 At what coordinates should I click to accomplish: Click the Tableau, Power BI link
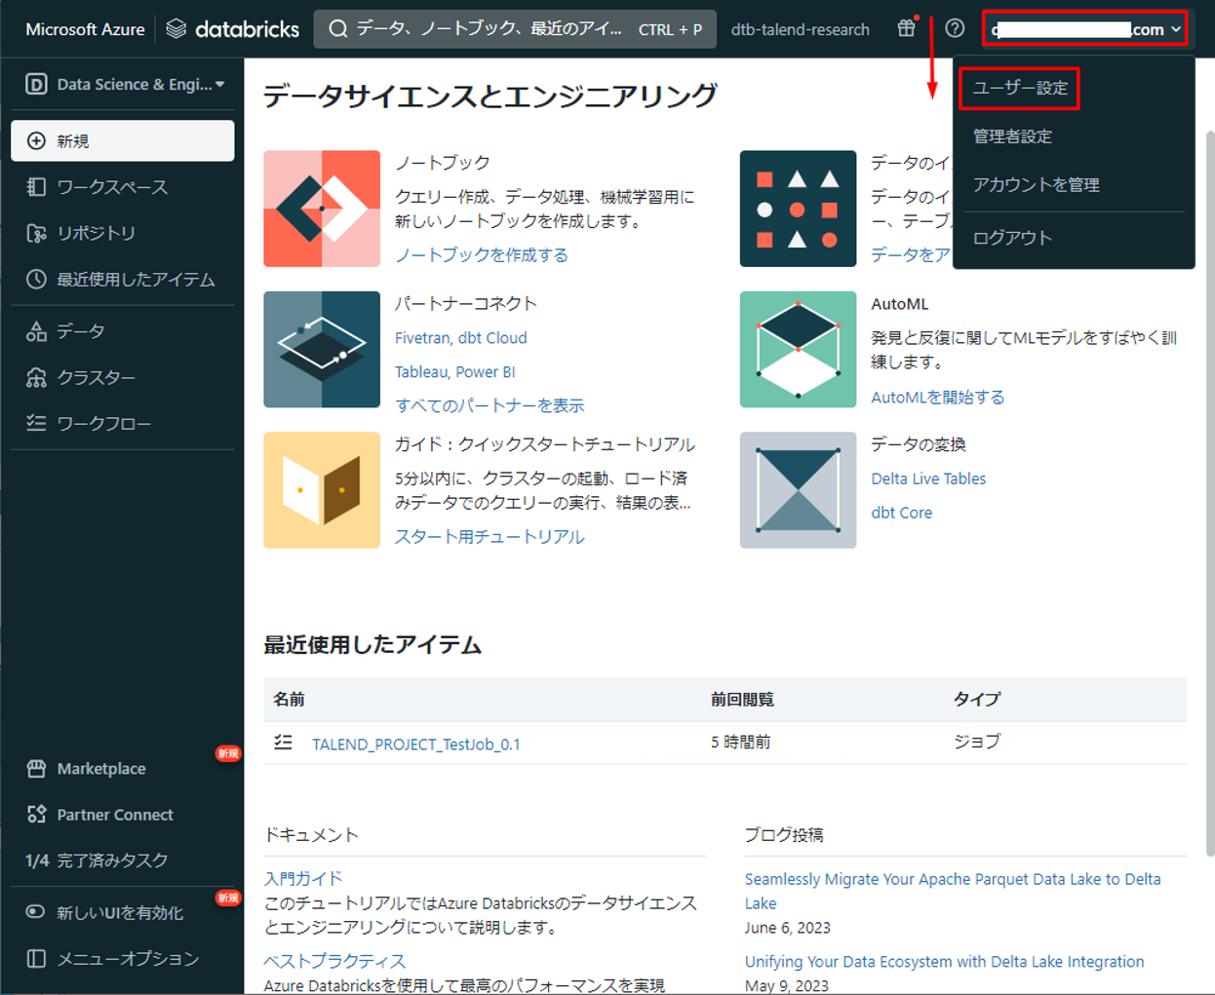(x=454, y=371)
